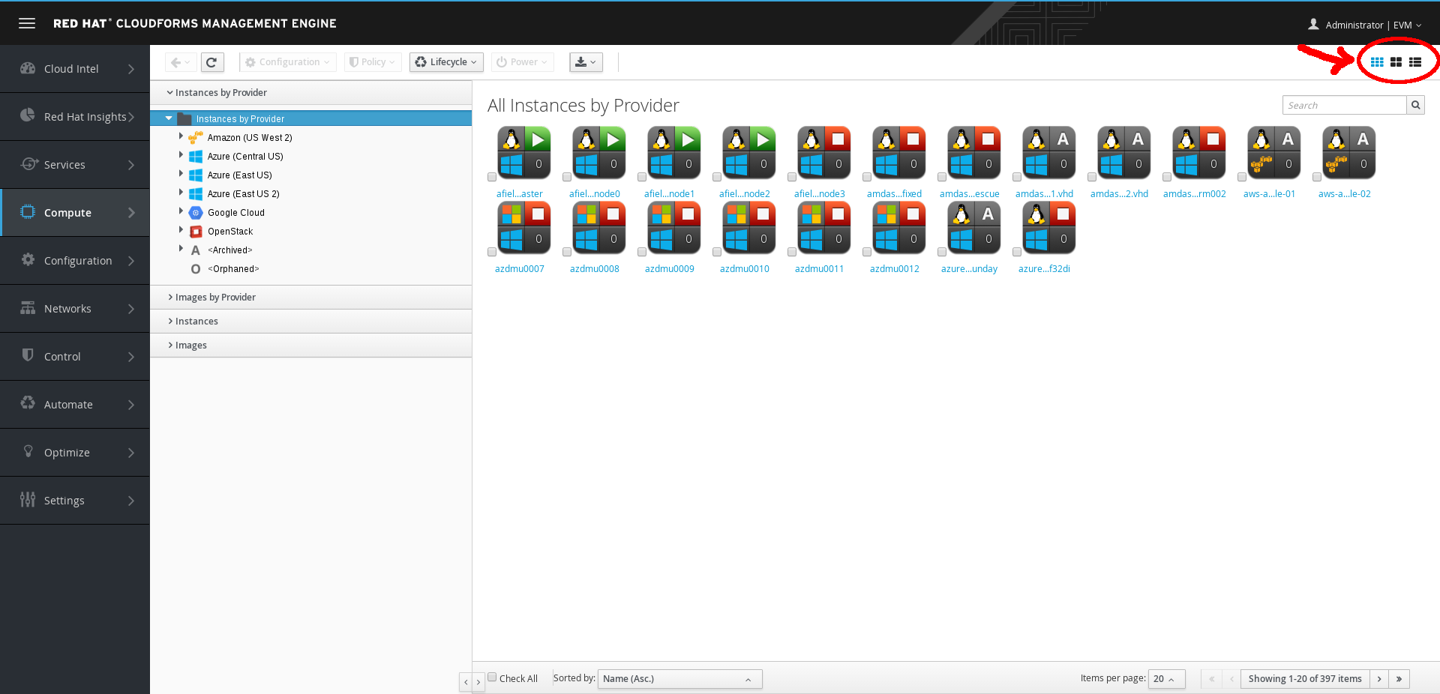Open the Compute navigation menu
The image size is (1440, 694).
pyautogui.click(x=75, y=213)
